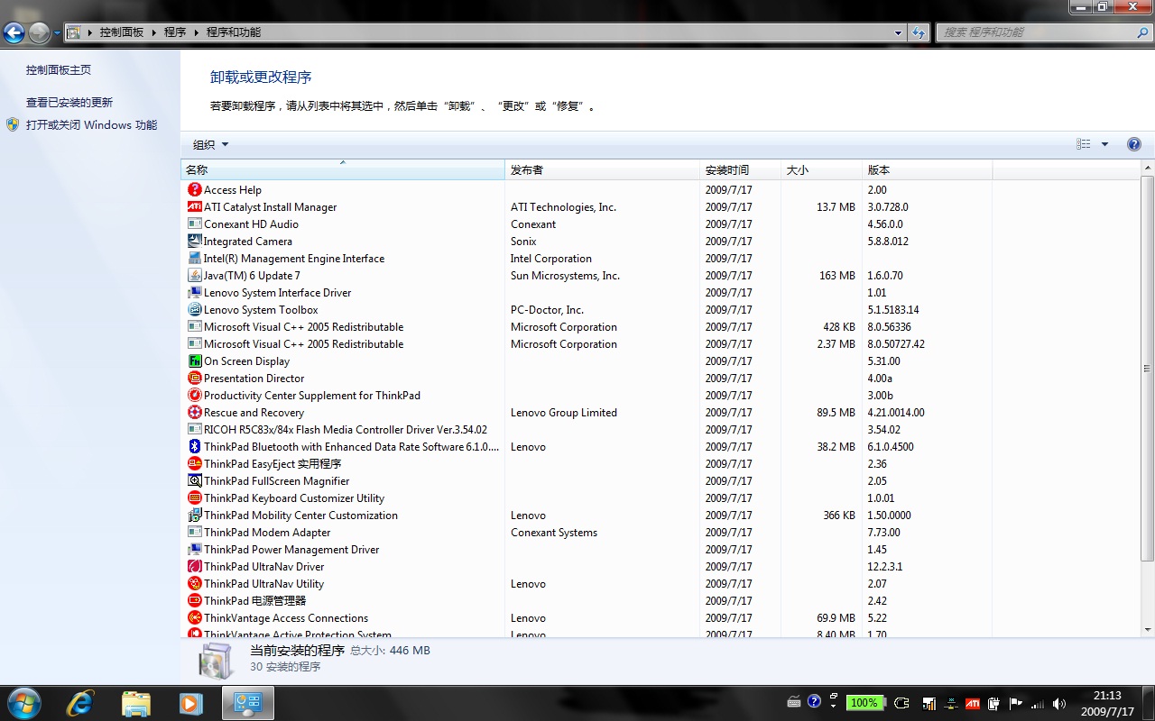Open Windows Explorer from the taskbar
Image resolution: width=1155 pixels, height=721 pixels.
[x=135, y=703]
